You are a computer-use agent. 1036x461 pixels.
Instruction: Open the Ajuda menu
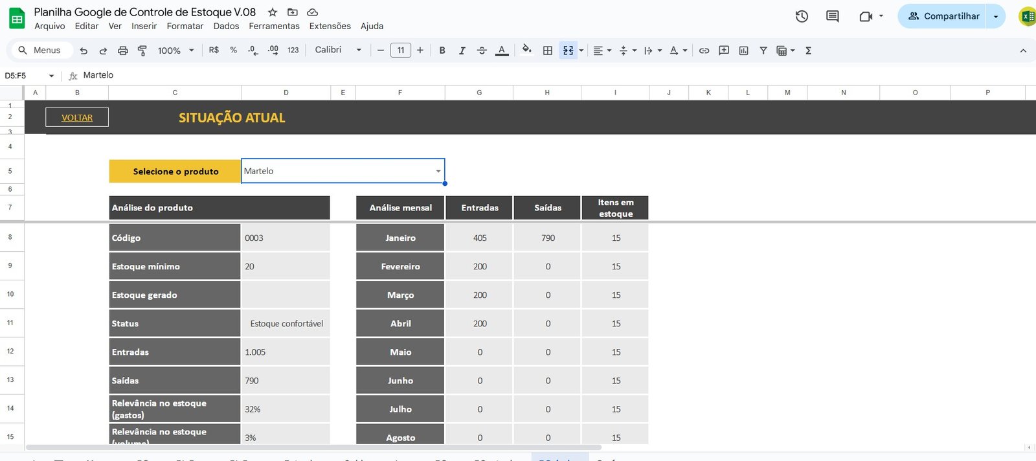(372, 27)
